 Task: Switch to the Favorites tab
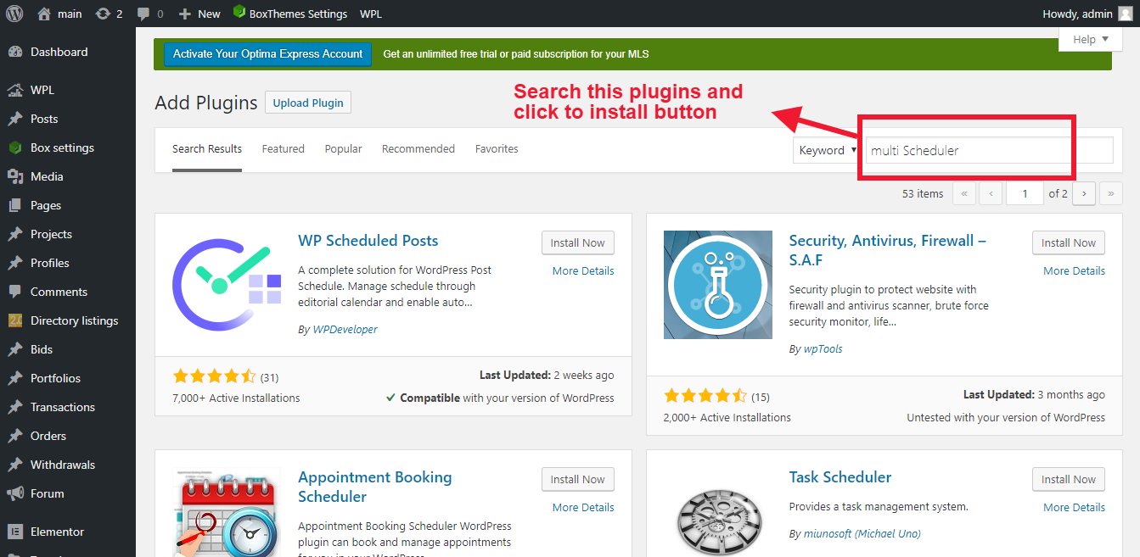pos(497,149)
